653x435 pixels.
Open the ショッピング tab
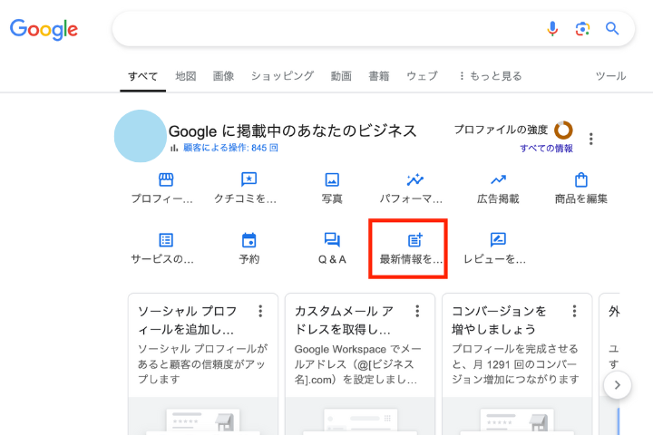click(282, 76)
